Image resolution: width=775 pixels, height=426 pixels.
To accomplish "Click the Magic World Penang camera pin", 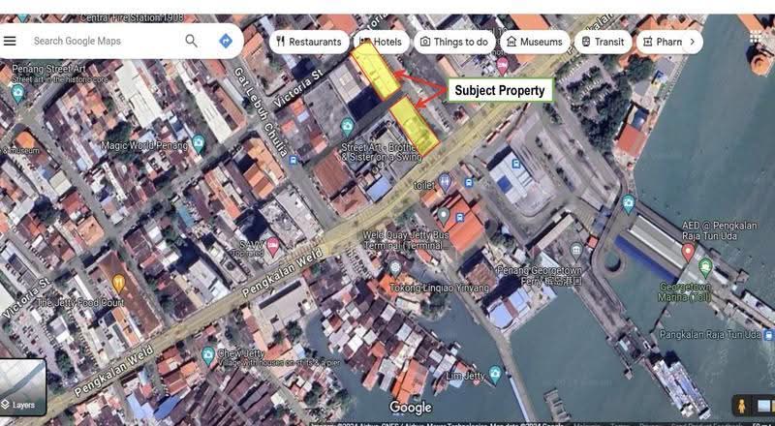I will pos(199,143).
